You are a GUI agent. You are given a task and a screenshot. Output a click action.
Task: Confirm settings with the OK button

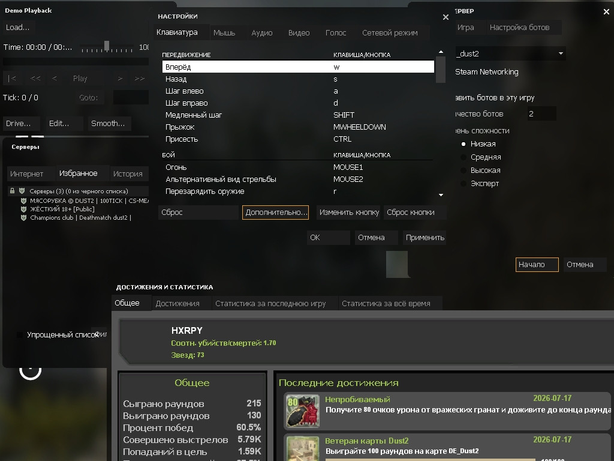328,238
